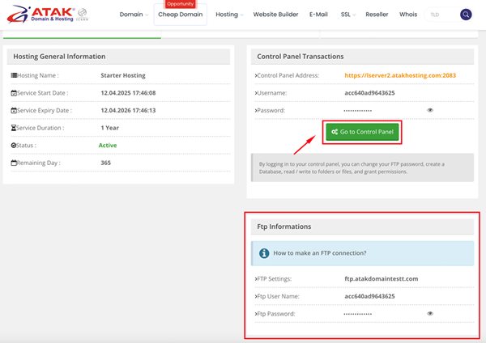The width and height of the screenshot is (486, 343).
Task: Click the Active status text
Action: point(108,145)
